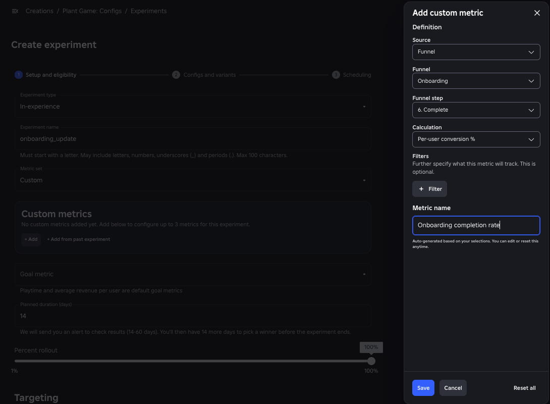Viewport: 550px width, 404px height.
Task: Open the Metric set dropdown
Action: tap(193, 180)
